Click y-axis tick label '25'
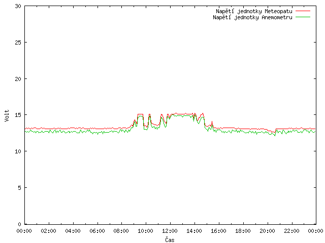This screenshot has width=325, height=243. (18, 43)
